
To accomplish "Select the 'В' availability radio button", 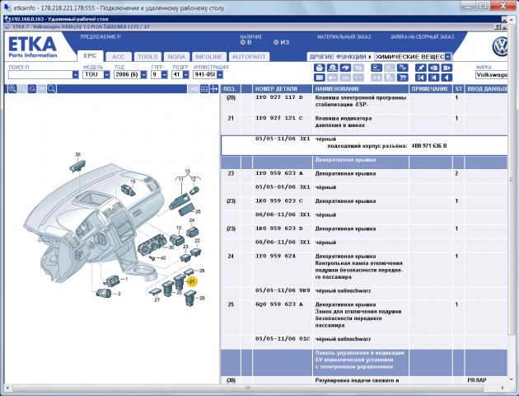I will tap(243, 42).
